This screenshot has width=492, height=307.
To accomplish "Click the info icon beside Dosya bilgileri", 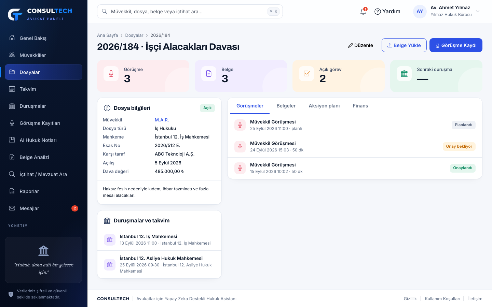I will (107, 108).
